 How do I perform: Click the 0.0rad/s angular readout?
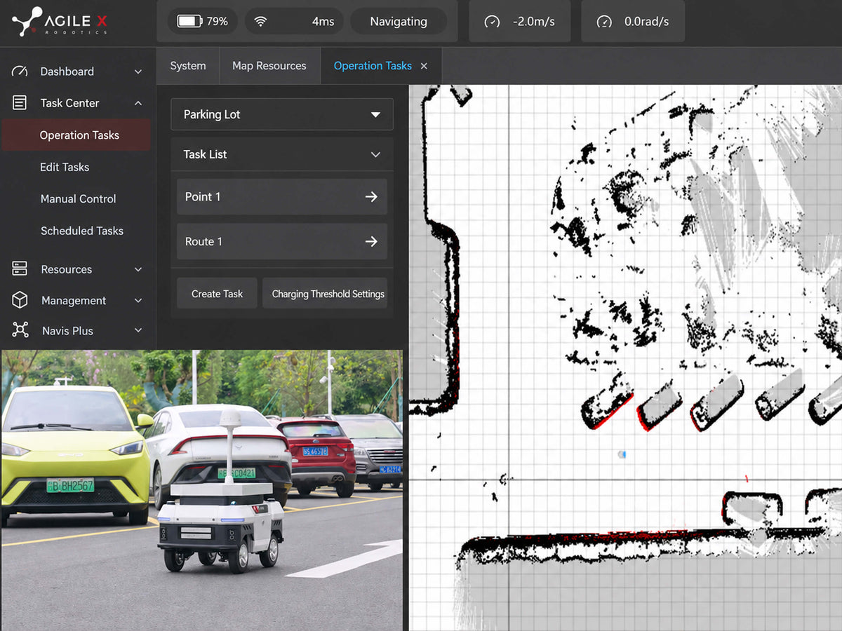(x=647, y=22)
